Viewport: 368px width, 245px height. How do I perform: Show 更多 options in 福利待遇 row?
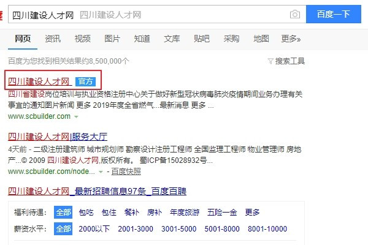point(253,213)
